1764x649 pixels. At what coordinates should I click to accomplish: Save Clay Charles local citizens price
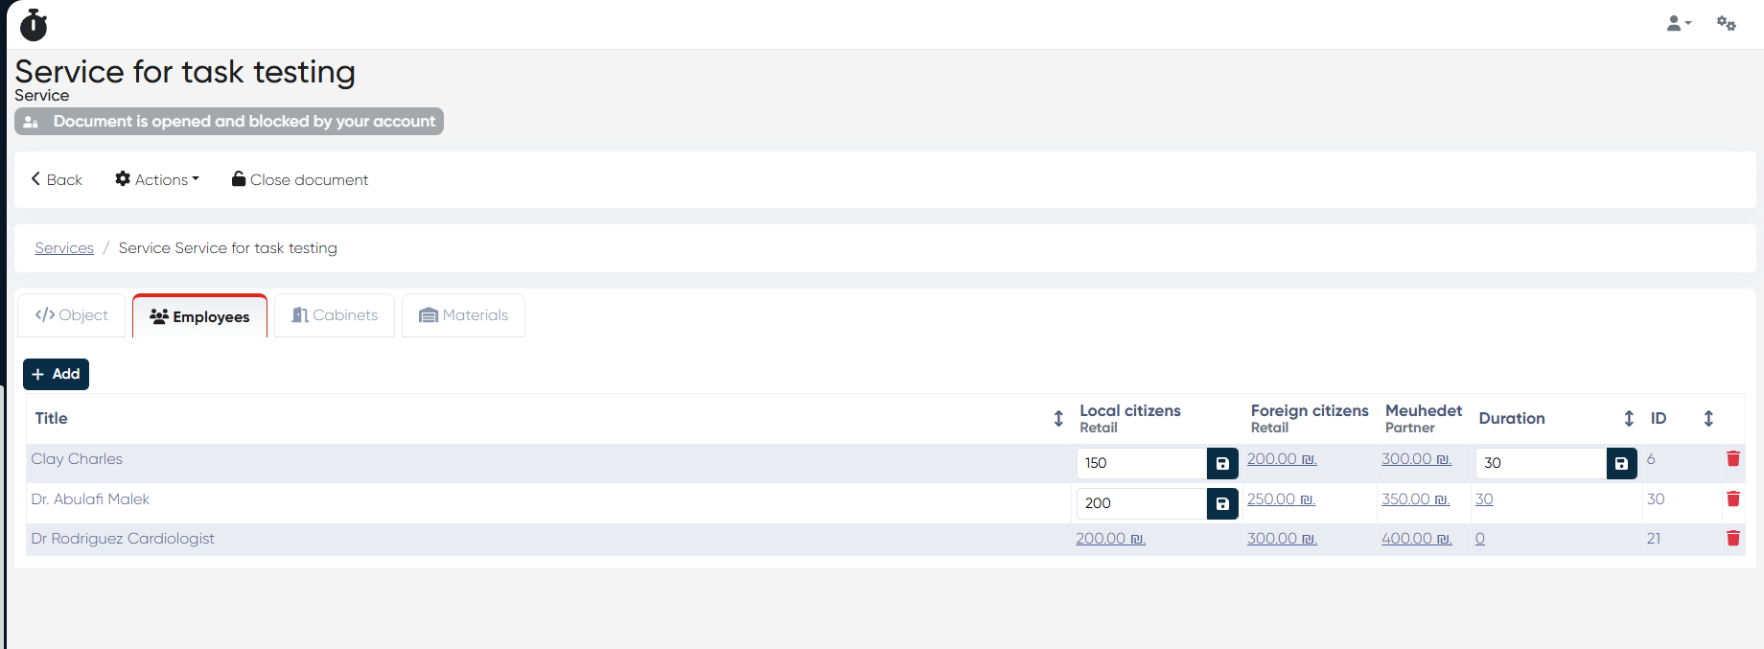click(1222, 464)
